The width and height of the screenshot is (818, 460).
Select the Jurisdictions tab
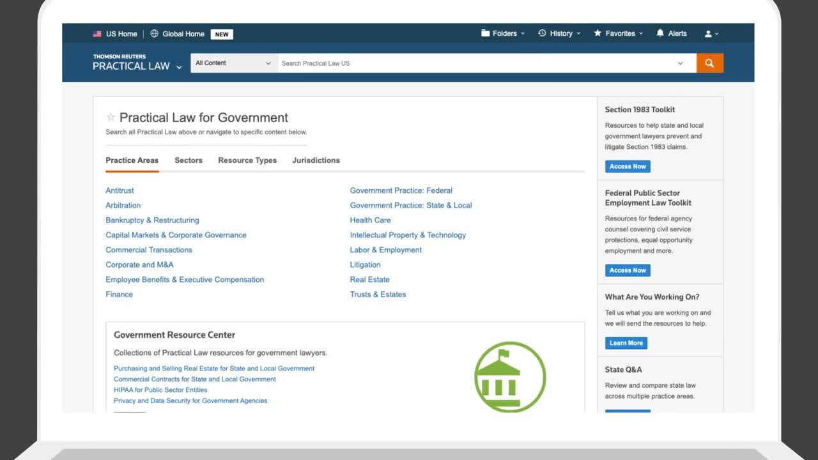316,160
